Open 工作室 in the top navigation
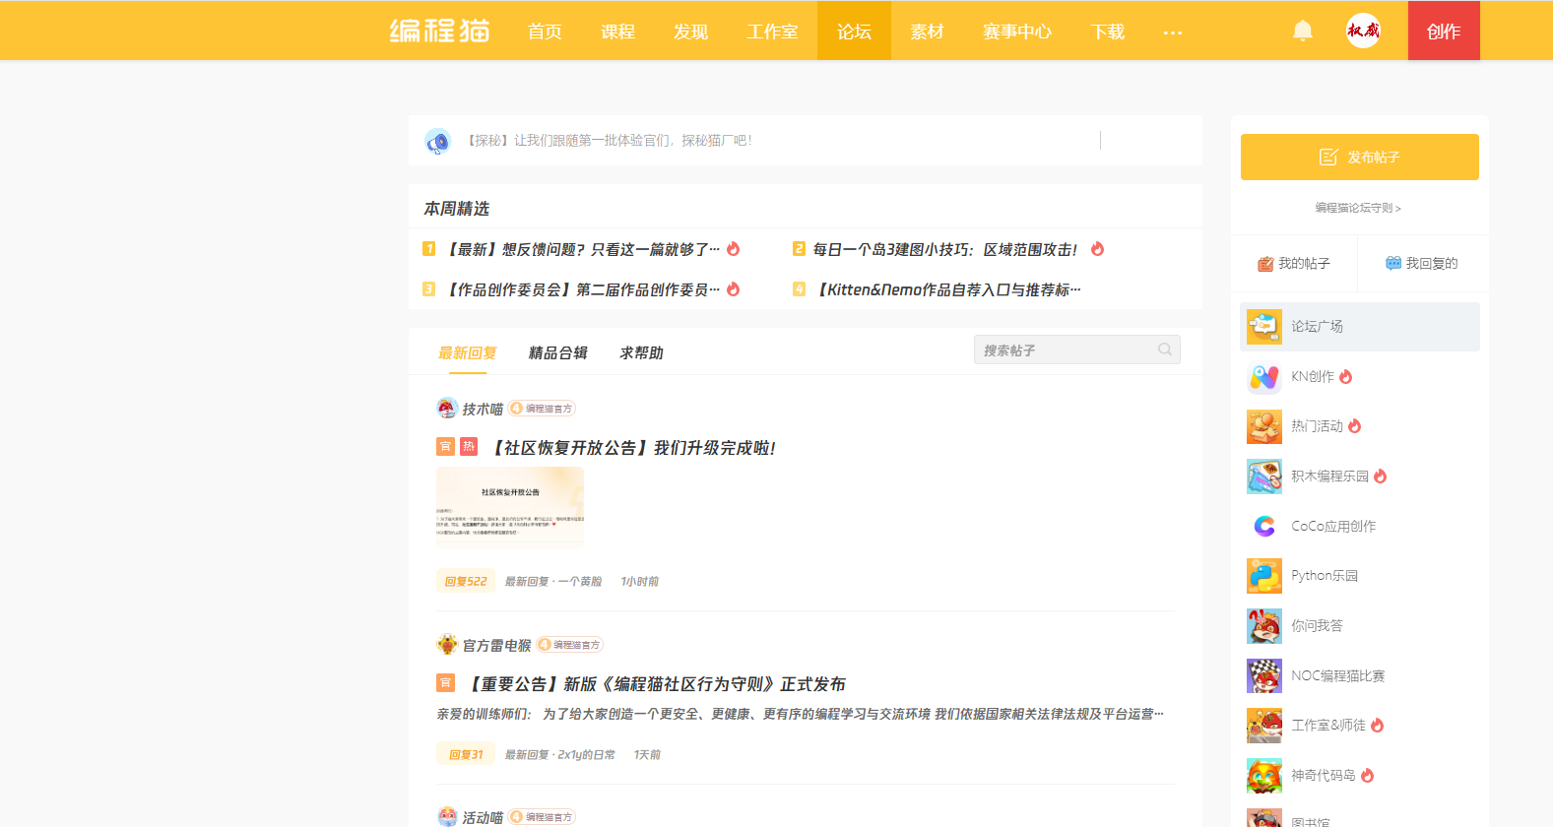The width and height of the screenshot is (1553, 827). (772, 32)
